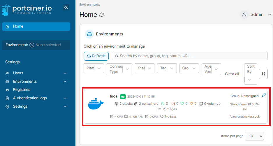
Task: Click the Refresh button
Action: pos(96,56)
